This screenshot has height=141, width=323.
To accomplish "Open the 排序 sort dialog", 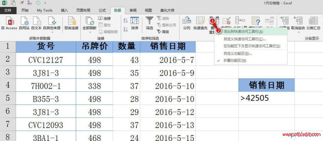I will click(x=135, y=23).
